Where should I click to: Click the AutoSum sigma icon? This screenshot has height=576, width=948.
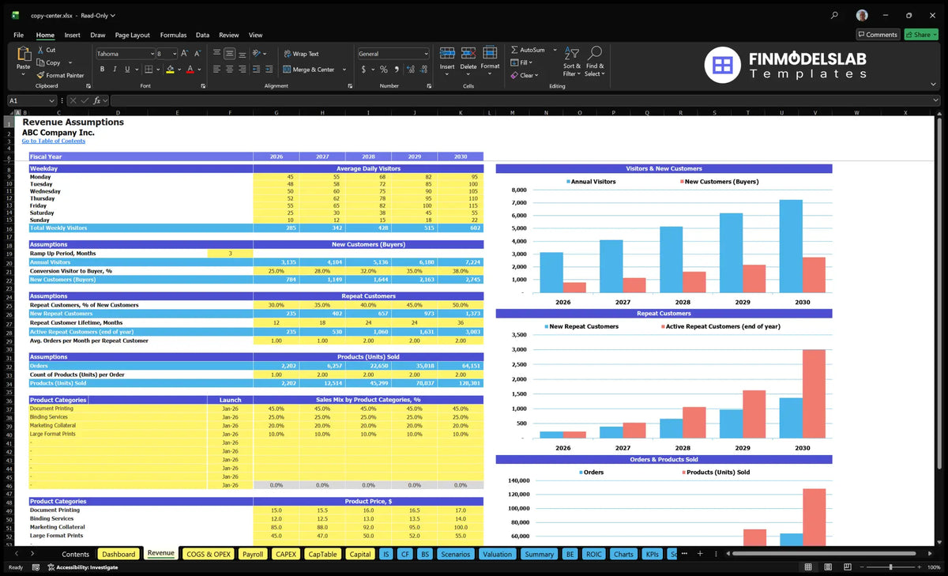click(514, 50)
